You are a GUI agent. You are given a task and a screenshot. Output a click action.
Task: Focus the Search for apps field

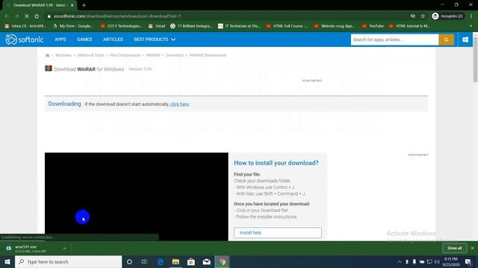tap(394, 39)
